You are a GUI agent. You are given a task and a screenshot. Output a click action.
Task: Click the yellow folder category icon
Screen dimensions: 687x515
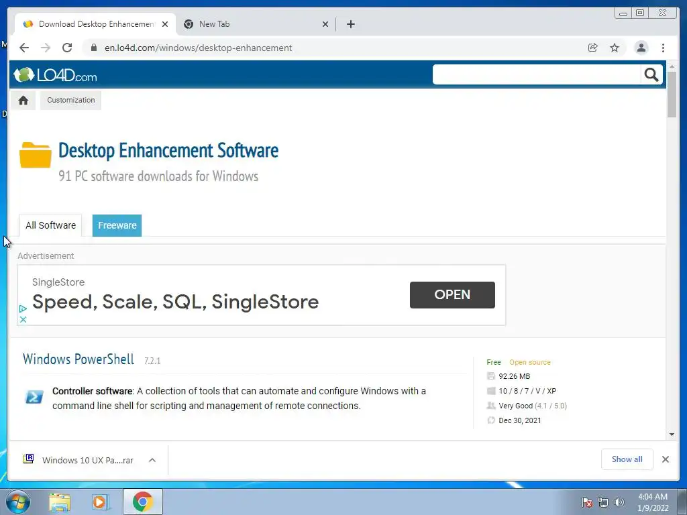36,155
